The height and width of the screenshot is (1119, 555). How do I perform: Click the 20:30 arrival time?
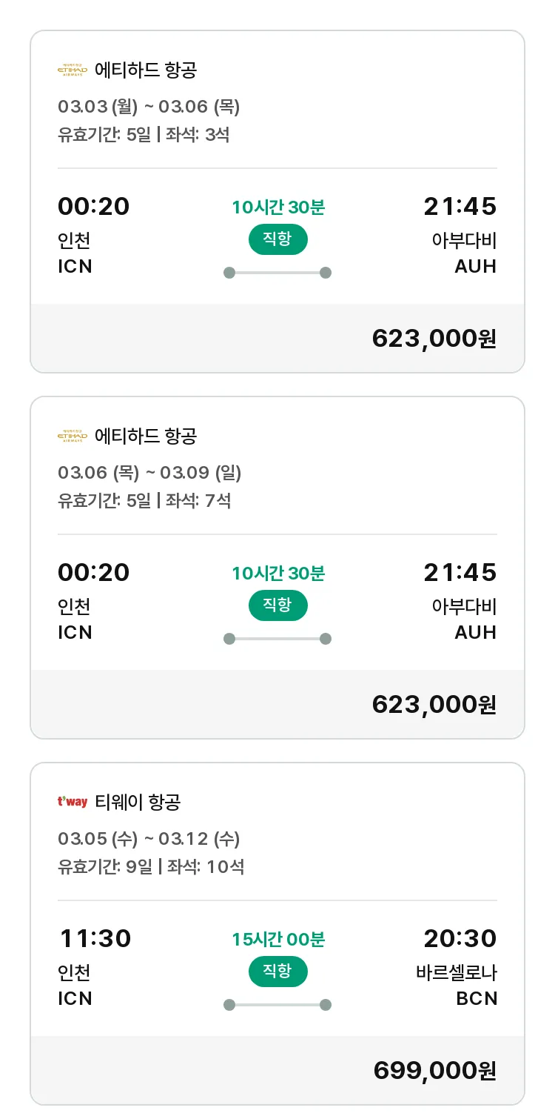[460, 939]
